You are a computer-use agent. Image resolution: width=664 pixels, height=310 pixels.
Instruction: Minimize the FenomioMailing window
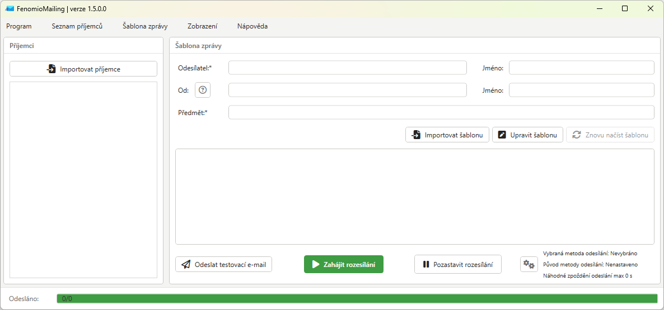[x=600, y=8]
